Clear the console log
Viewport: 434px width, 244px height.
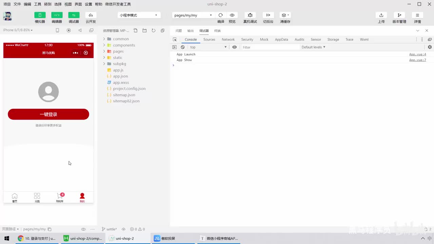[183, 47]
